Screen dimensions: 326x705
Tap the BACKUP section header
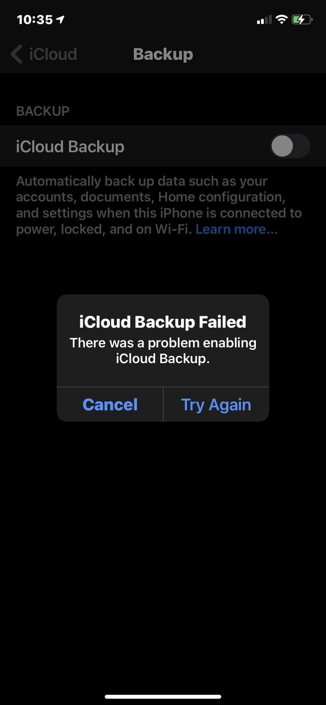[43, 111]
